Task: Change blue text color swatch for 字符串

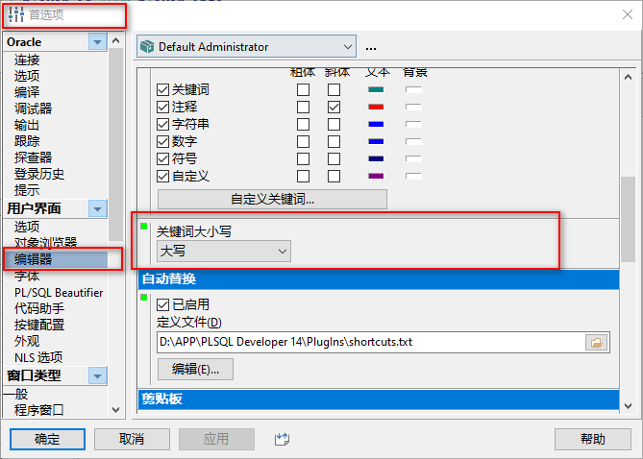Action: click(376, 124)
